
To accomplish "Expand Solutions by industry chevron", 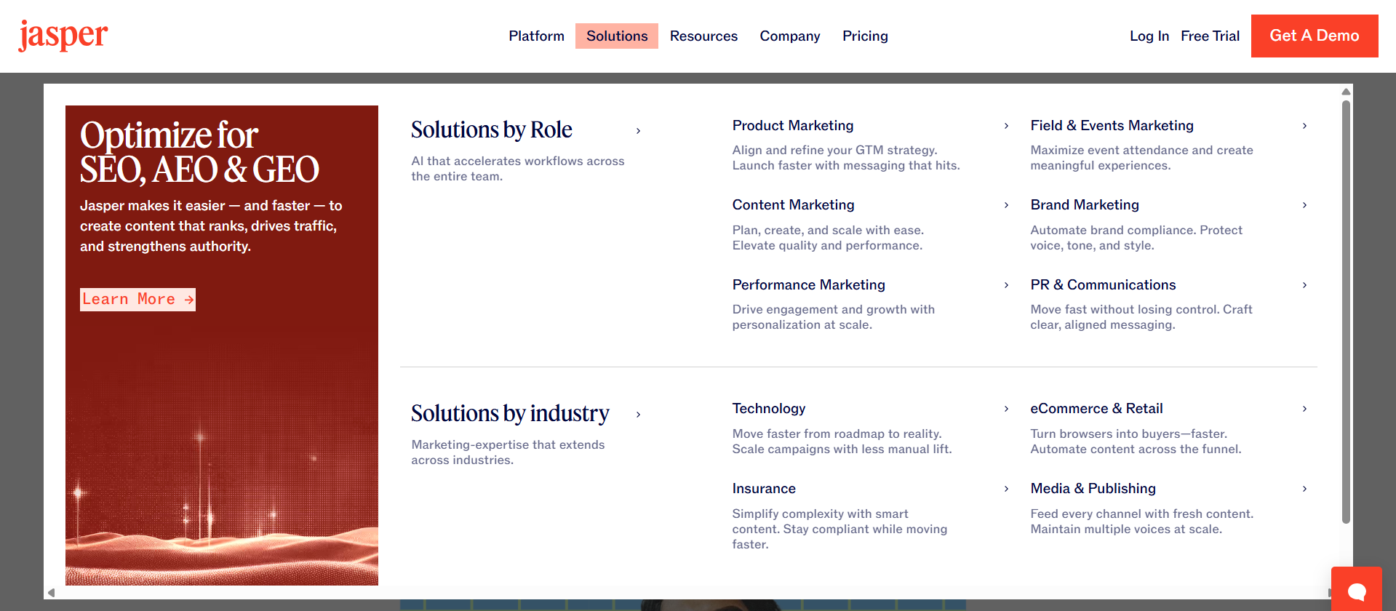I will point(638,415).
